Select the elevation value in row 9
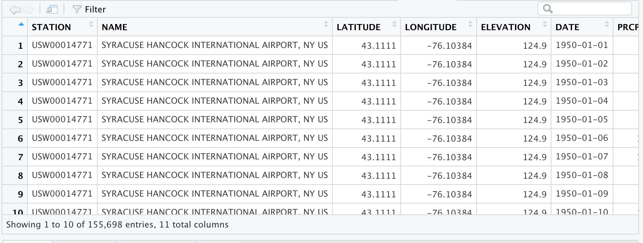Image resolution: width=643 pixels, height=243 pixels. 534,194
